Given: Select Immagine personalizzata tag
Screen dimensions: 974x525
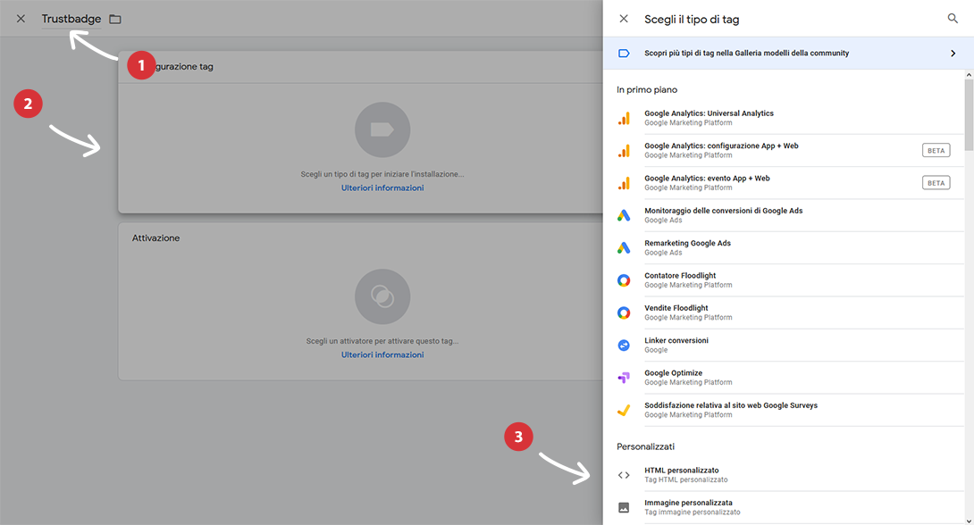Looking at the screenshot, I should click(x=790, y=508).
